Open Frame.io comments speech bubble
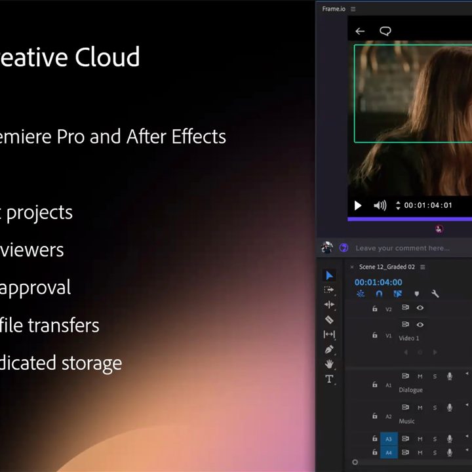The height and width of the screenshot is (472, 472). pos(385,31)
